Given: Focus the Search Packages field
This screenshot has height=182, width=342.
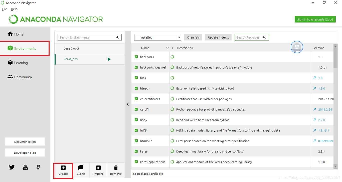Looking at the screenshot, I should pos(252,37).
